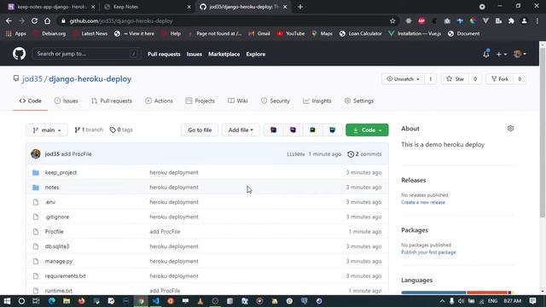Viewport: 546px width, 307px height.
Task: Click the browser address bar URL
Action: click(x=121, y=20)
